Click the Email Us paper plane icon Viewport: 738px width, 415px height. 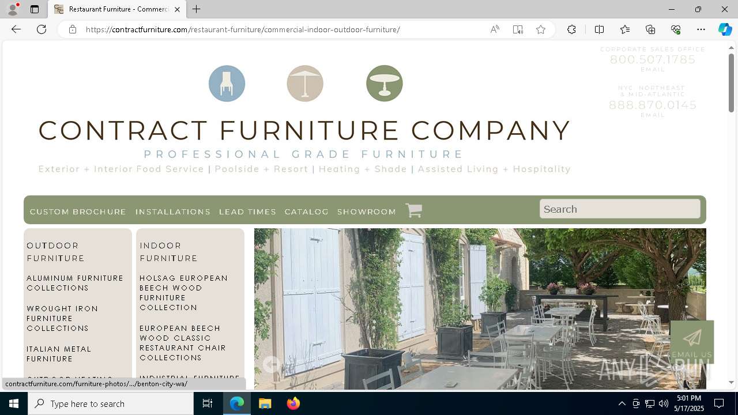pos(692,338)
